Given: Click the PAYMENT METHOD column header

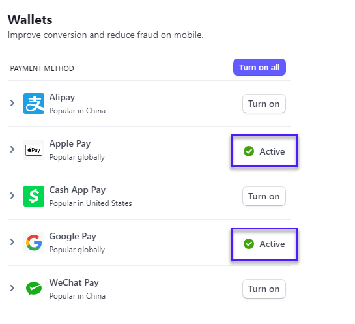Looking at the screenshot, I should coord(42,68).
